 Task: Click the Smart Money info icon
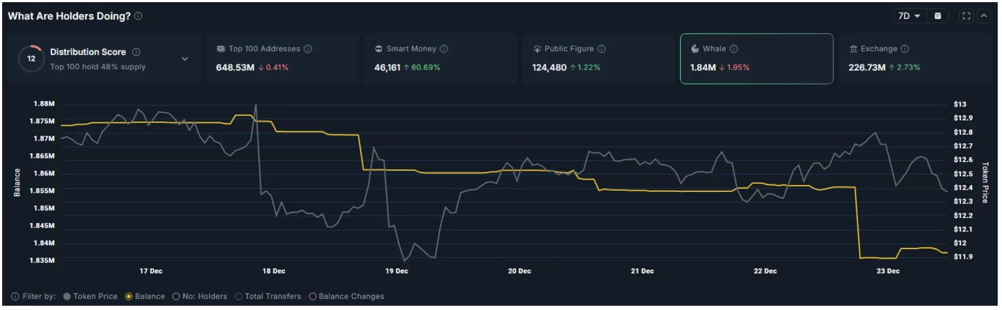[444, 49]
